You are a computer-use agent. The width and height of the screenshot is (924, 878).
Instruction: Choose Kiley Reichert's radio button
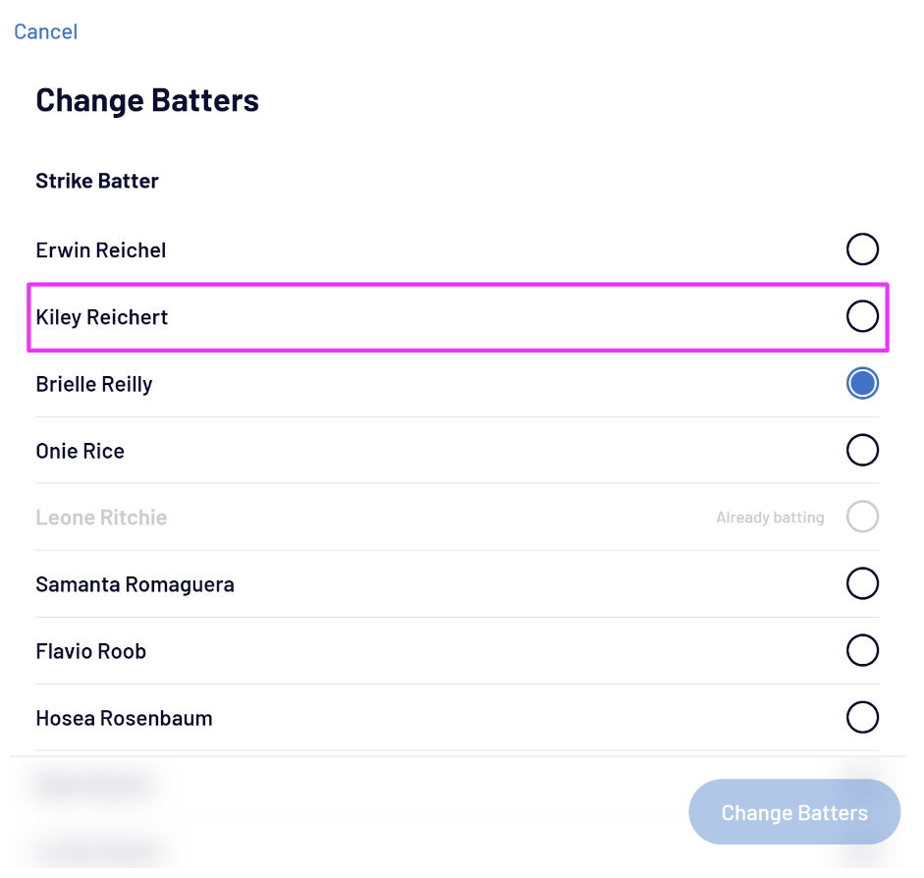click(862, 316)
